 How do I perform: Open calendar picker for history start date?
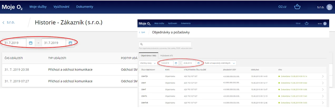point(31,43)
